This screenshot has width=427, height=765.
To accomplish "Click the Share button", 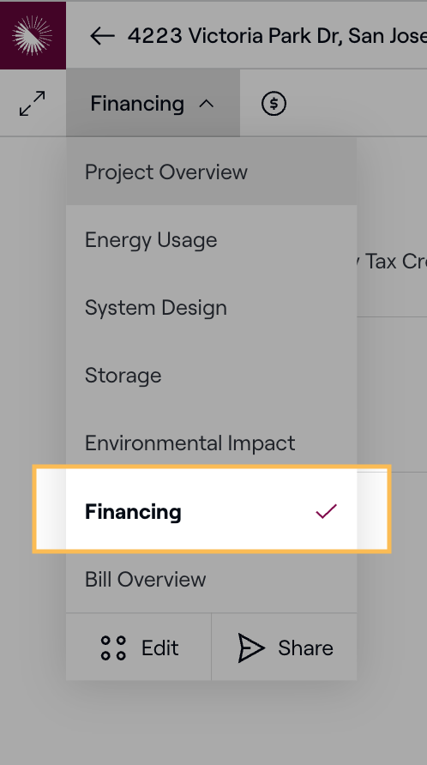I will click(x=285, y=647).
